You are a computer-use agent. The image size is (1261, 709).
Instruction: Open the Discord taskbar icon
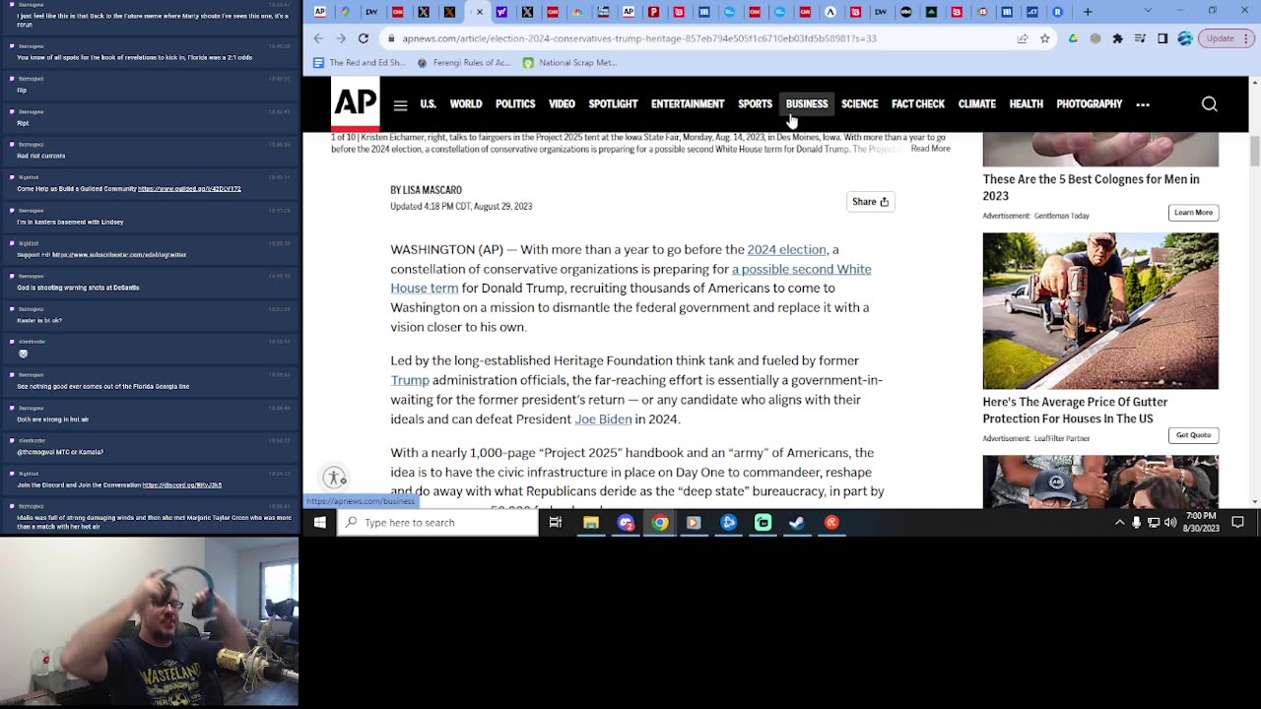[626, 523]
